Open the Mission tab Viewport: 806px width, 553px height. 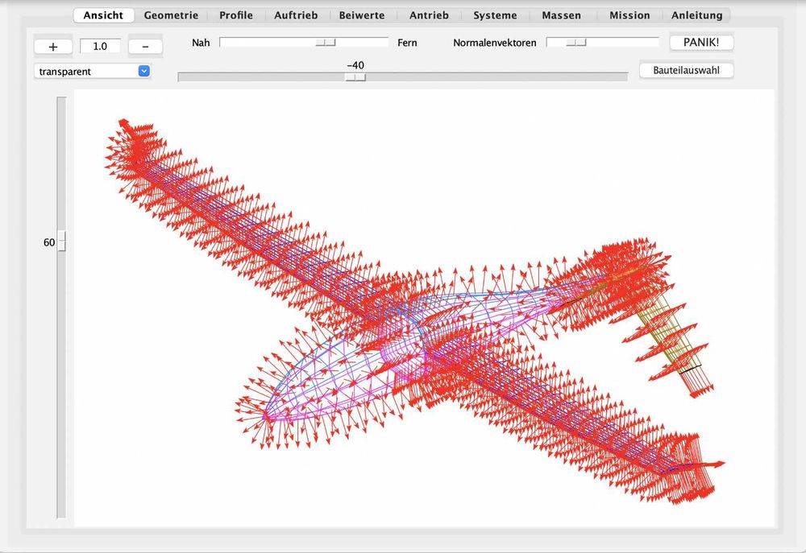tap(629, 15)
